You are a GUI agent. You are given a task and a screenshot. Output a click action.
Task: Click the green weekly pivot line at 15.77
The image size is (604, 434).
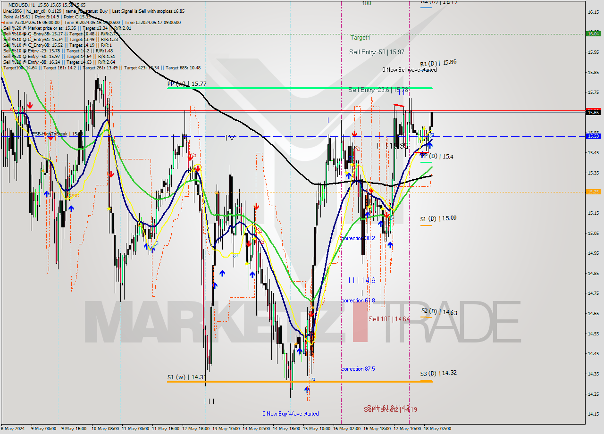300,88
